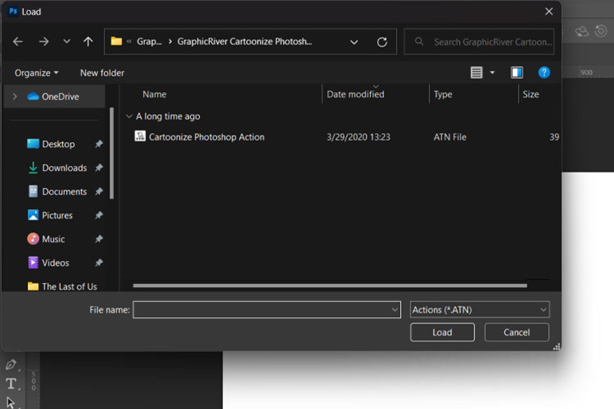Screen dimensions: 614x409
Task: Go up one folder level
Action: click(x=88, y=42)
